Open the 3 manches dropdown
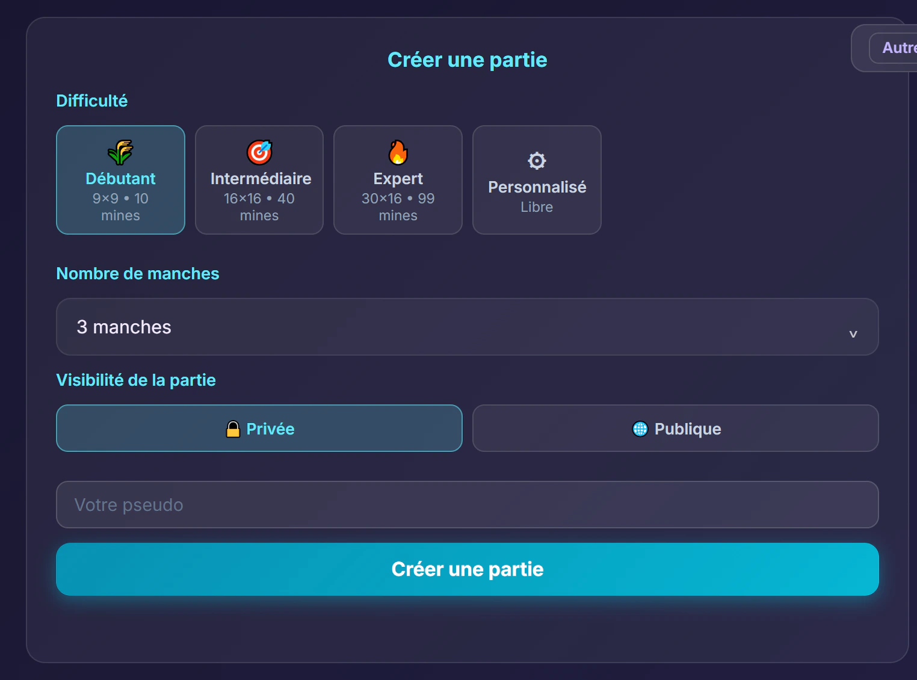 click(x=468, y=327)
